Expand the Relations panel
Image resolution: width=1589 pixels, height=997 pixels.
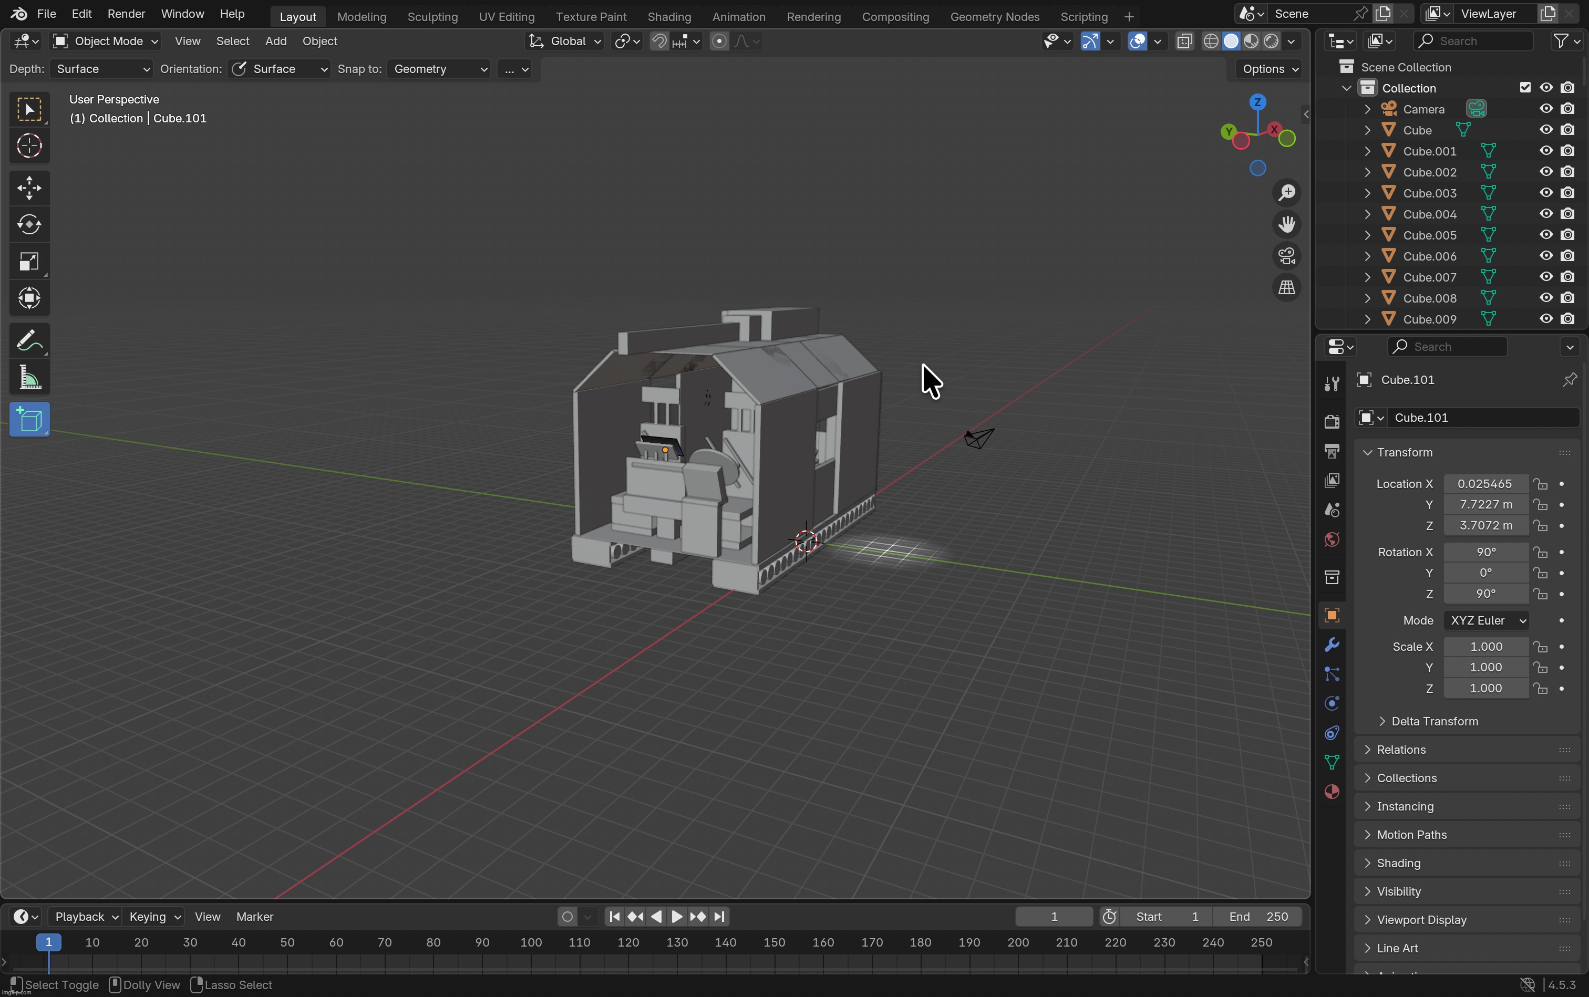(x=1400, y=750)
